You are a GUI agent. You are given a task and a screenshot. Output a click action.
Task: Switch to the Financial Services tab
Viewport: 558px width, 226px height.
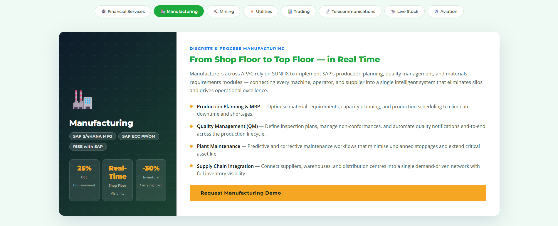coord(123,11)
